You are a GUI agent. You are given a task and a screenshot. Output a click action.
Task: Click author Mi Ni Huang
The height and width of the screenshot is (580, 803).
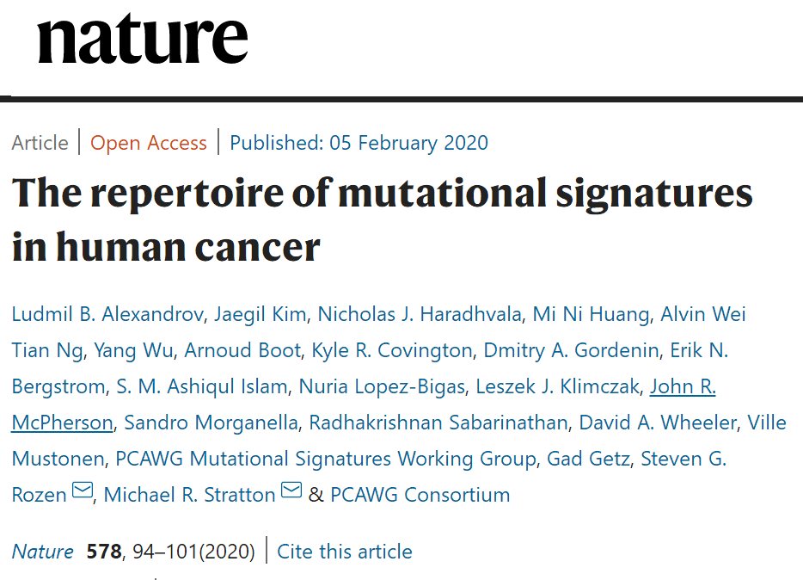[x=591, y=314]
